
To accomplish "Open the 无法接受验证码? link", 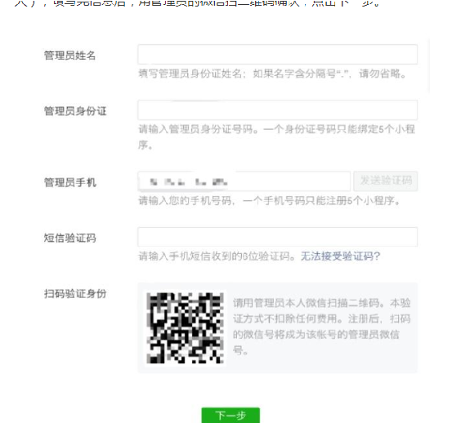I will coord(341,256).
